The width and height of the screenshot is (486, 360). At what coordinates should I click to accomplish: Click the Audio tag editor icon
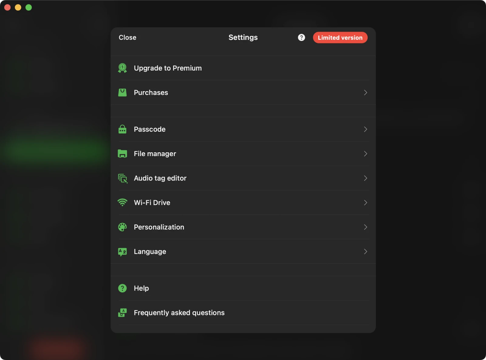tap(122, 178)
